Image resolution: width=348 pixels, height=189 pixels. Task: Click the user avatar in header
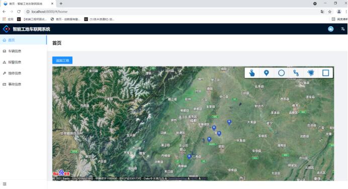click(331, 29)
